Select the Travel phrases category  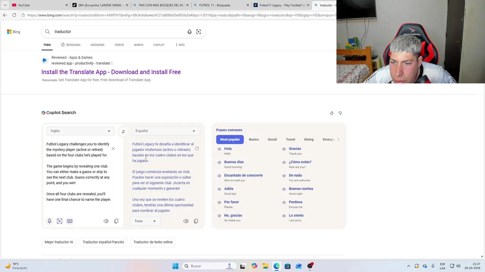click(x=291, y=139)
